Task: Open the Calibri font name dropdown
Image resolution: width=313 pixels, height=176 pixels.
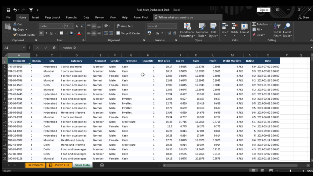Action: pyautogui.click(x=62, y=26)
